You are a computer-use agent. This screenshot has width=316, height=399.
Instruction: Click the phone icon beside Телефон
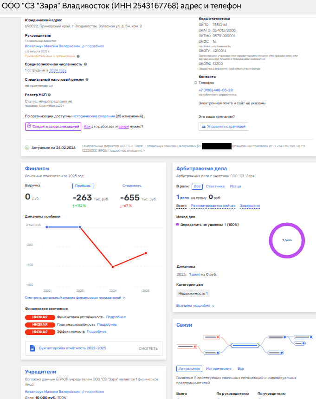(196, 83)
